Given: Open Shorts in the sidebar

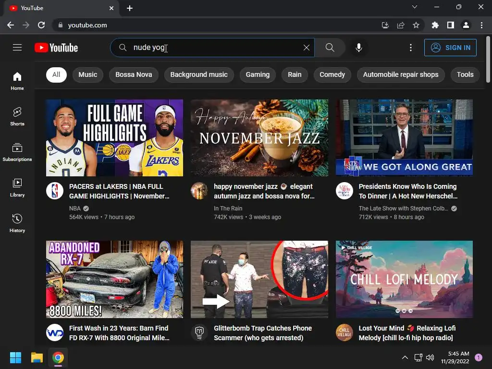Looking at the screenshot, I should click(17, 116).
